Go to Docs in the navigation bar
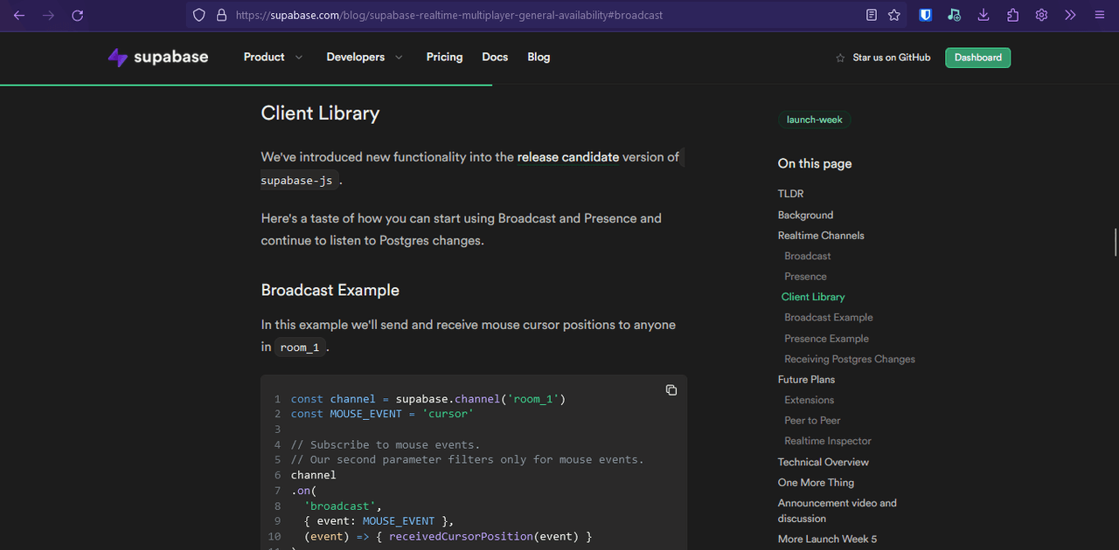This screenshot has height=550, width=1119. point(495,58)
